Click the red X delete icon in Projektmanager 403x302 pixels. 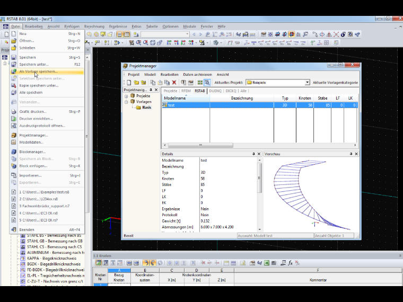point(174,83)
